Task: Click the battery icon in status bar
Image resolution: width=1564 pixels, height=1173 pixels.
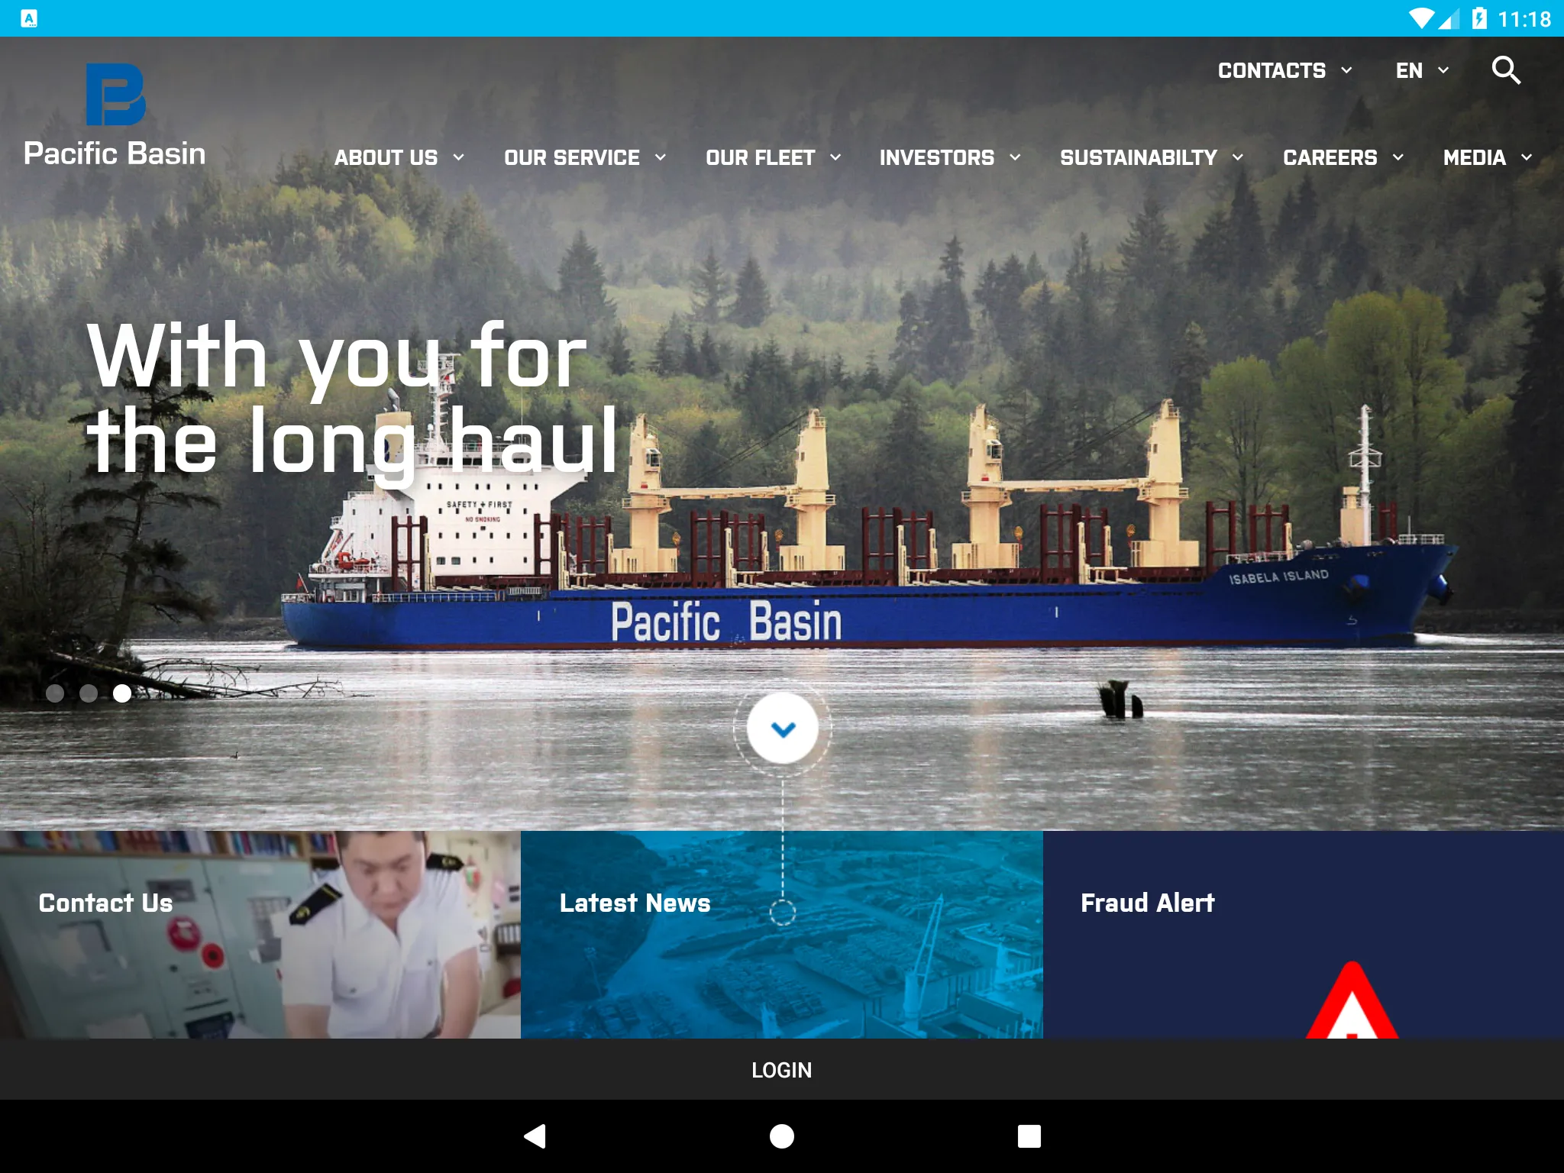Action: click(1472, 18)
